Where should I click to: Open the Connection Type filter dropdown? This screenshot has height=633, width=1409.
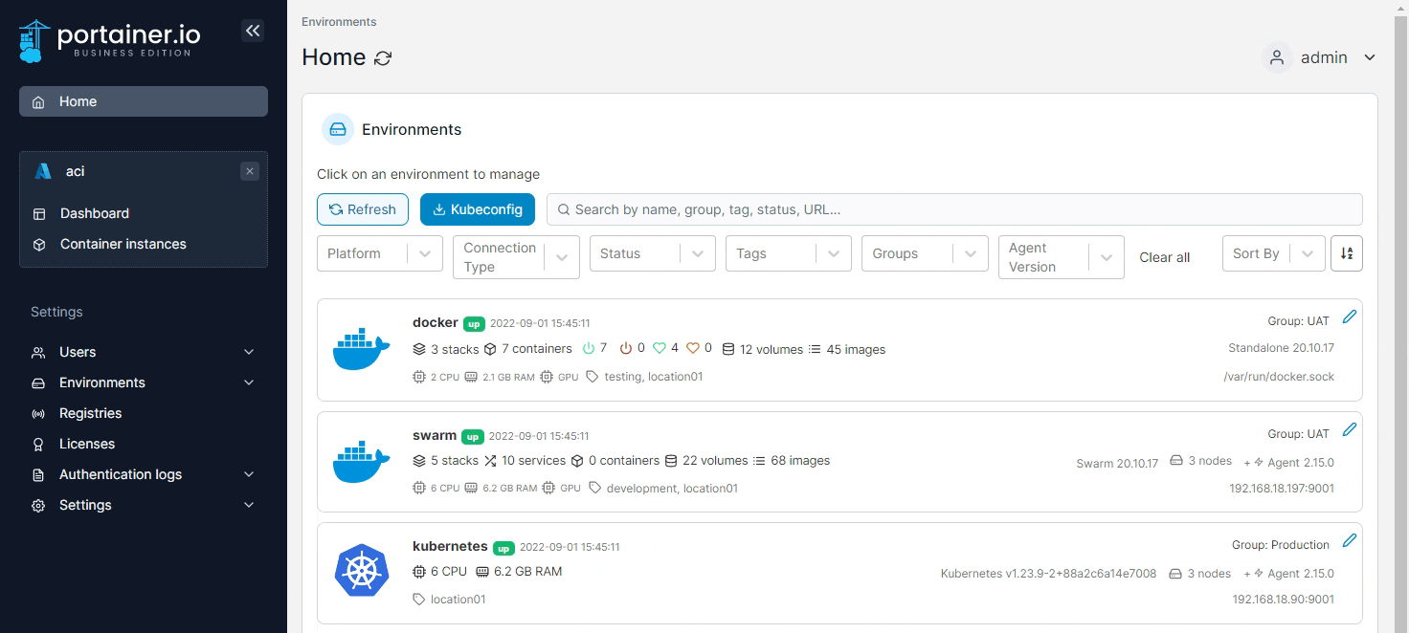point(516,257)
